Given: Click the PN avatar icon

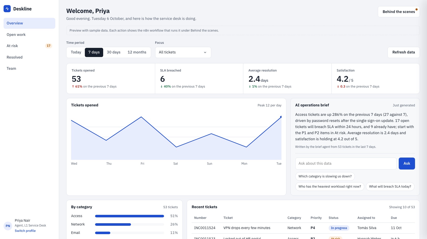Looking at the screenshot, I should coord(8,226).
